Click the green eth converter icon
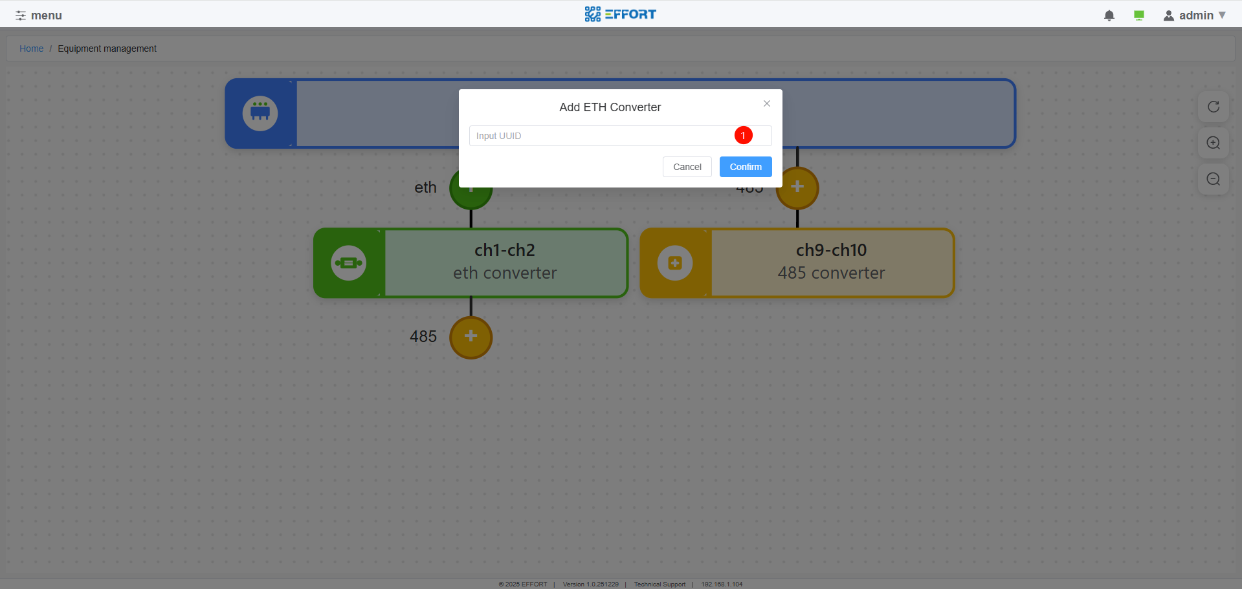1242x589 pixels. 349,263
